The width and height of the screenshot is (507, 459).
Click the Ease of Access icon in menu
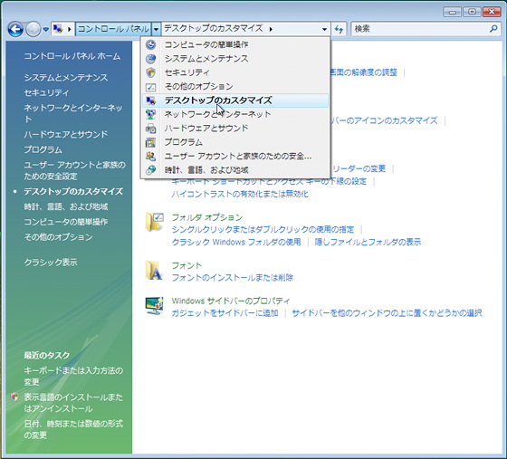[150, 44]
